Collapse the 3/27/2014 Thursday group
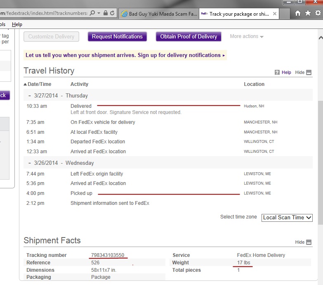Viewport: 323px width, 285px height. 30,96
